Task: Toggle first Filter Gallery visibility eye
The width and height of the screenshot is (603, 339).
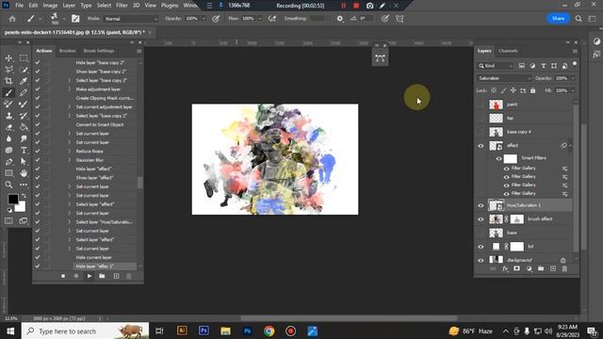Action: tap(507, 169)
